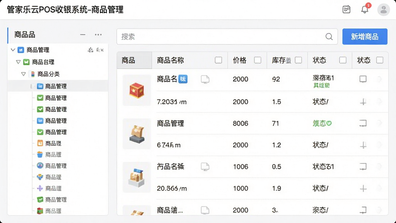Click the magnifier icon in the search box

coord(329,37)
